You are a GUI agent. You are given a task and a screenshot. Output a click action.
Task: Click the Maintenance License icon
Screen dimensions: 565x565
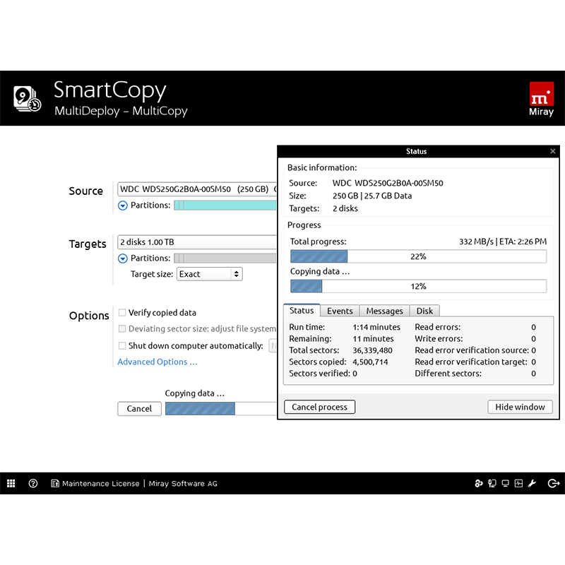(55, 483)
